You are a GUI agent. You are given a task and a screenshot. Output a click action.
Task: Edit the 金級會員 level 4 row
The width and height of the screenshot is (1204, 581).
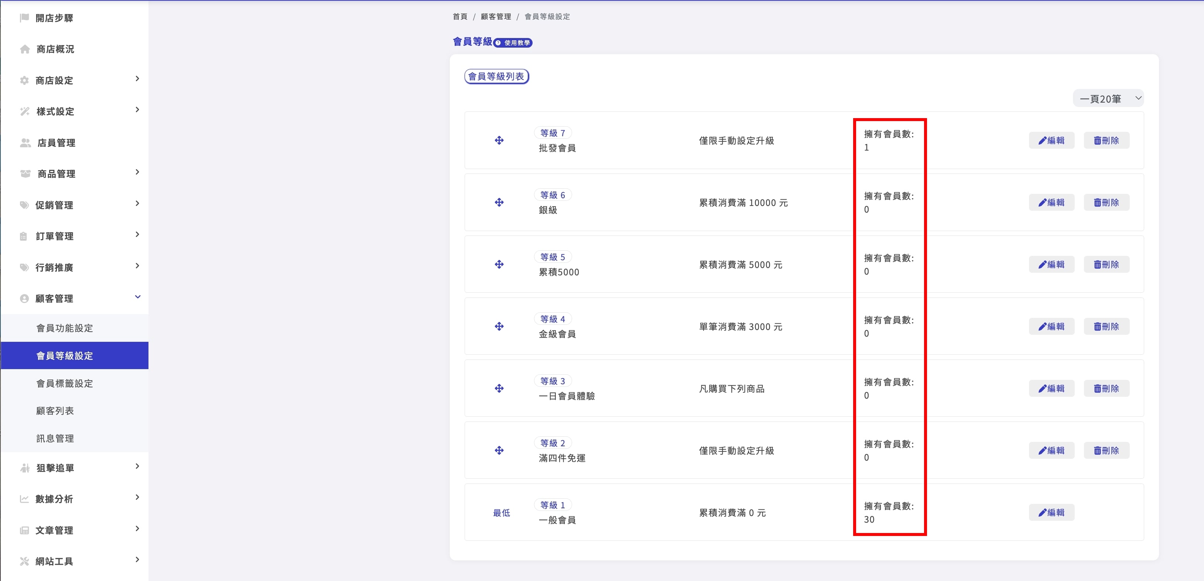(x=1051, y=326)
